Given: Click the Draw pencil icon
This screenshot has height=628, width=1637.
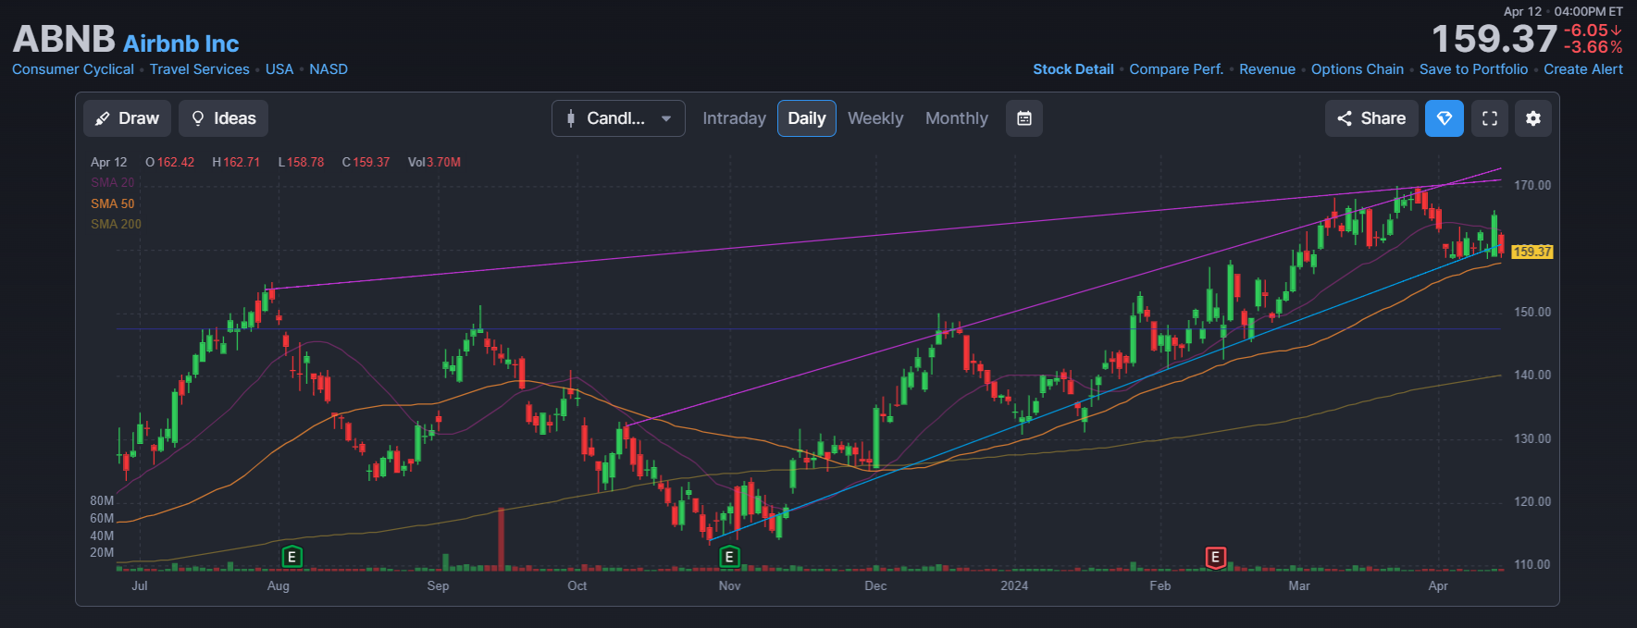Looking at the screenshot, I should 103,118.
